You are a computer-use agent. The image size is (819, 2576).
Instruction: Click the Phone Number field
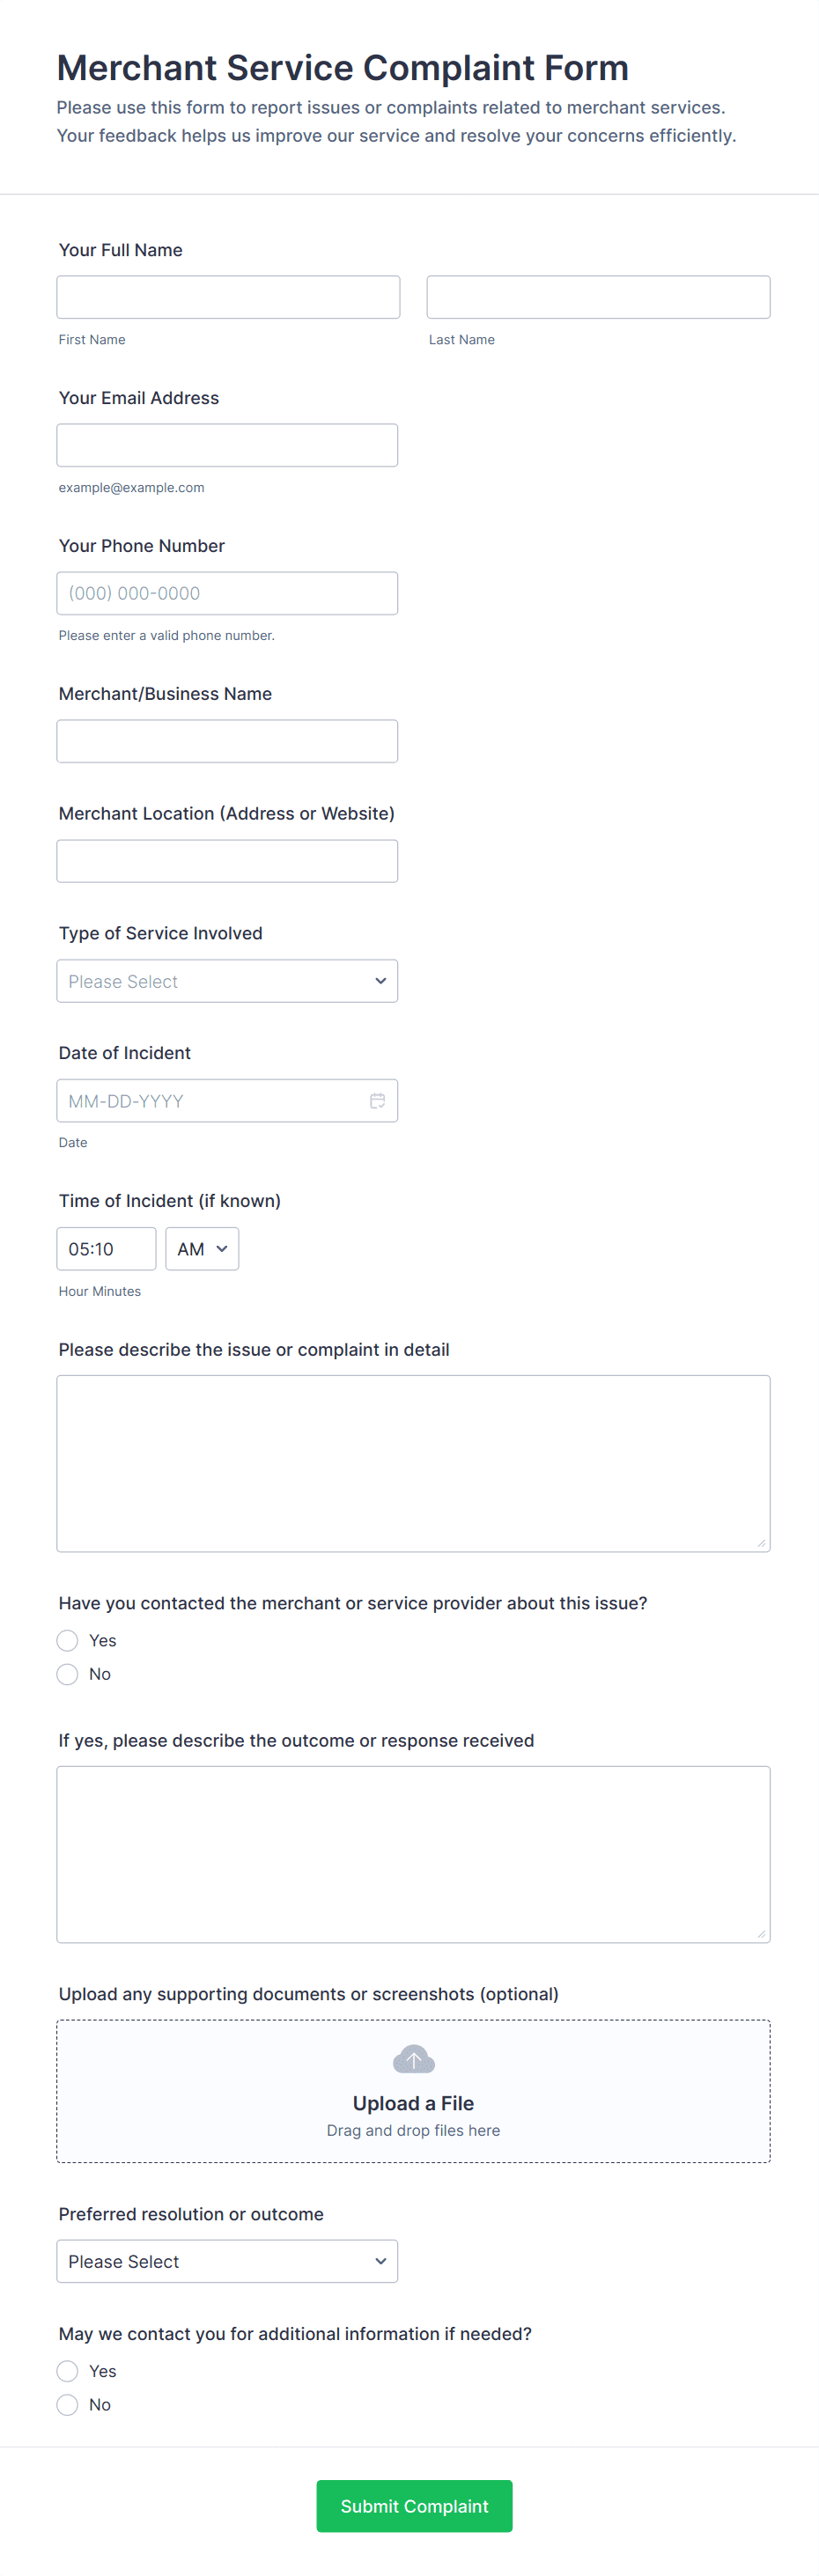click(227, 593)
